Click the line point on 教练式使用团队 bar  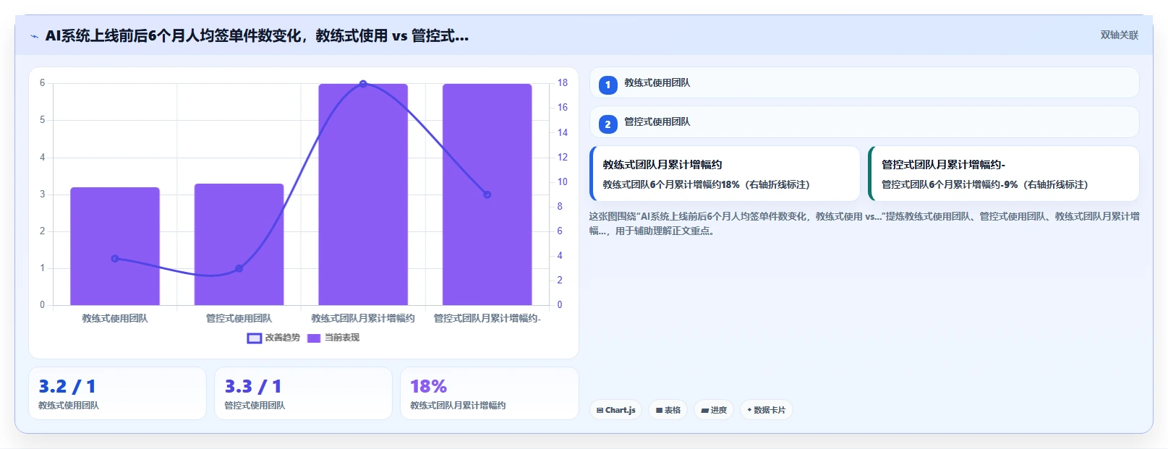pyautogui.click(x=115, y=258)
